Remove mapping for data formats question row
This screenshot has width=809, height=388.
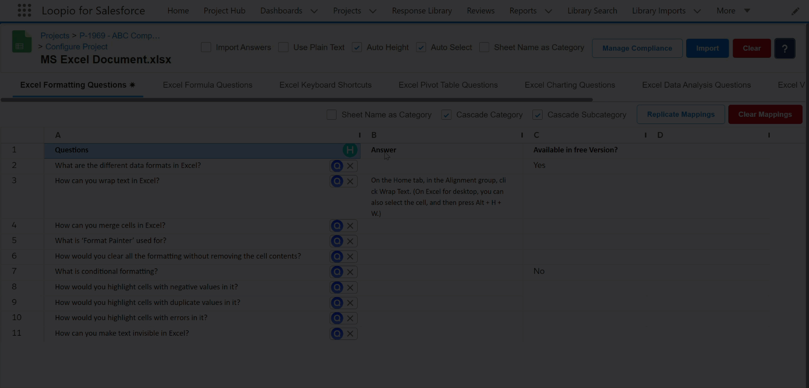pos(350,166)
